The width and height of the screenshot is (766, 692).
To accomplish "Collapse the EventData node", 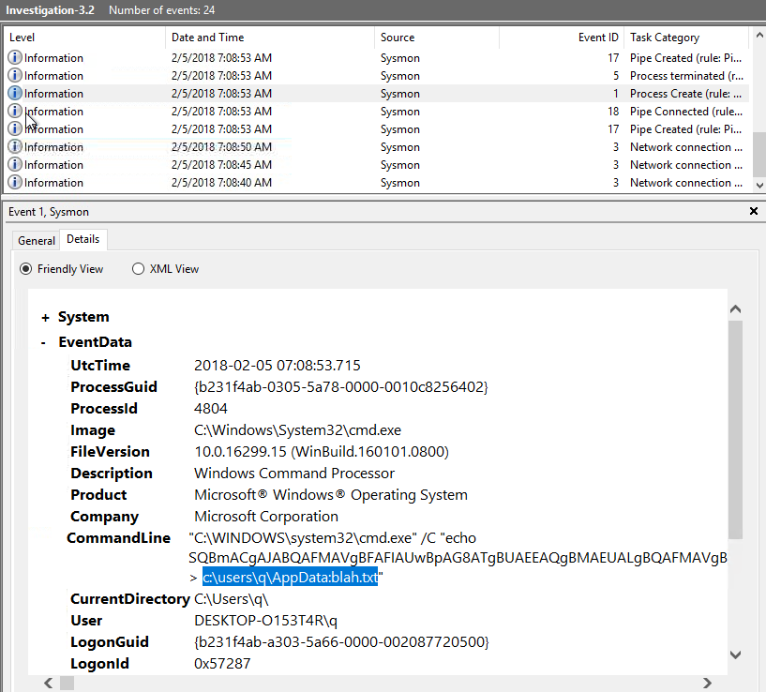I will pos(43,343).
